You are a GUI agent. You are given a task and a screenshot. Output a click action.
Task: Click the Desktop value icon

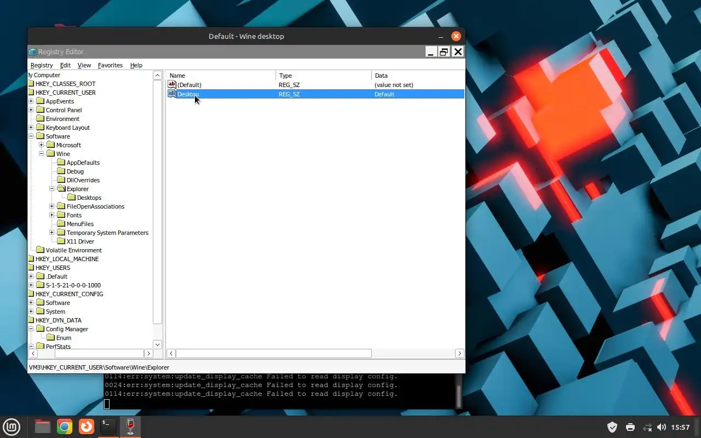(x=172, y=94)
